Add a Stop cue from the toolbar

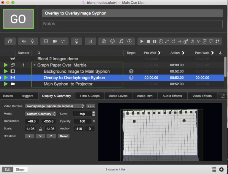coord(148,41)
